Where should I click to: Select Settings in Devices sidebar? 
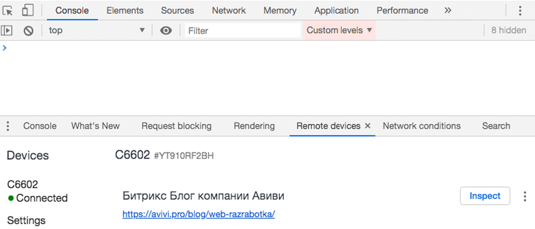click(26, 220)
